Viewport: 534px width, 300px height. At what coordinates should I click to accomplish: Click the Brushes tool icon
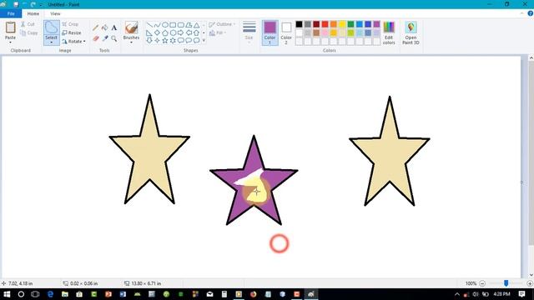click(x=131, y=27)
